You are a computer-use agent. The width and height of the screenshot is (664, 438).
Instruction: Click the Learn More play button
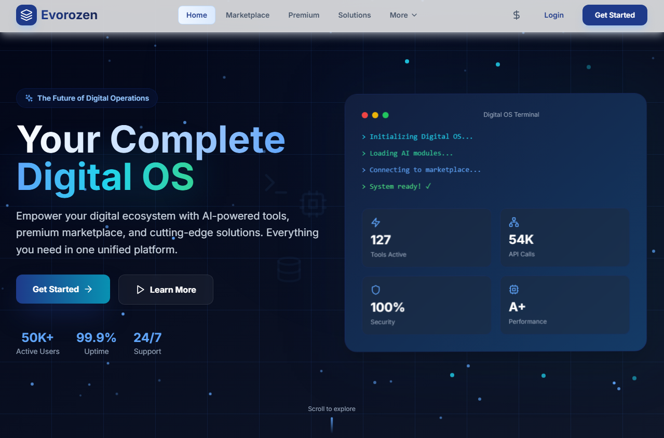(166, 290)
